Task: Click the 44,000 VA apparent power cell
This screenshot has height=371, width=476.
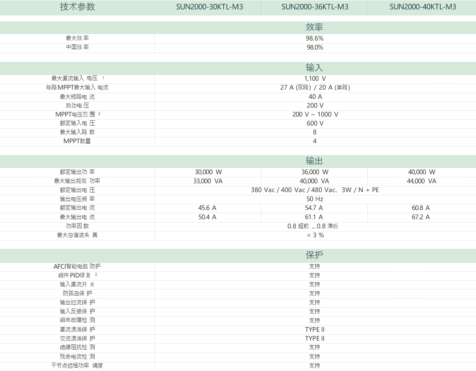Action: pyautogui.click(x=421, y=181)
